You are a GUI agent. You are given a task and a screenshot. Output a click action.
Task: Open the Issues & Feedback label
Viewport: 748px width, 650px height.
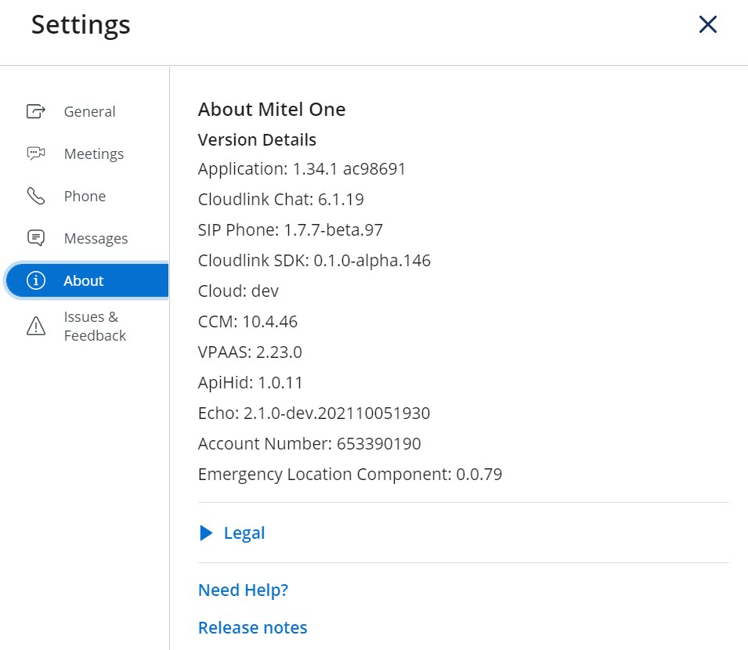click(x=95, y=326)
